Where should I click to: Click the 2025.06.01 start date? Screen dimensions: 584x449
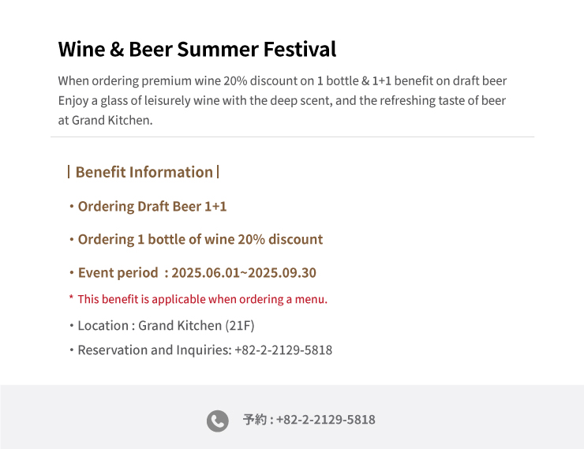[206, 272]
